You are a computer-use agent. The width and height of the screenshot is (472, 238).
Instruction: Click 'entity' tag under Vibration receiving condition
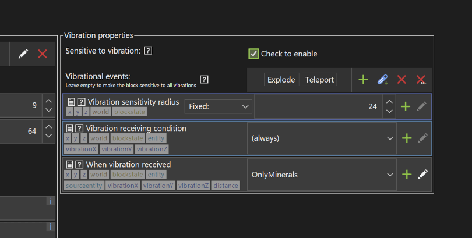tap(156, 138)
